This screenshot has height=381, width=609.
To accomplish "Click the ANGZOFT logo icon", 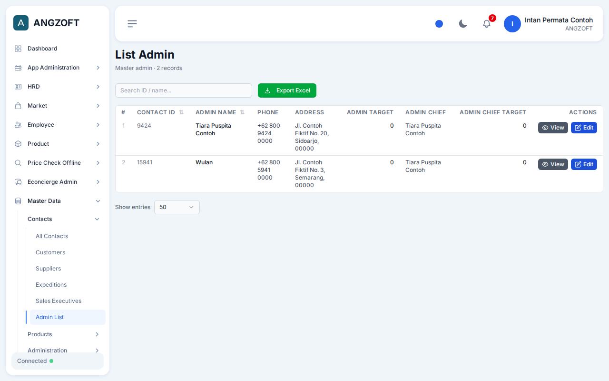I will (x=21, y=23).
